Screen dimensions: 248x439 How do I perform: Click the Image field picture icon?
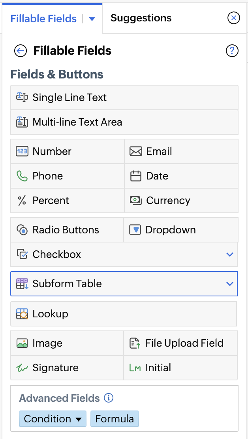coord(22,343)
